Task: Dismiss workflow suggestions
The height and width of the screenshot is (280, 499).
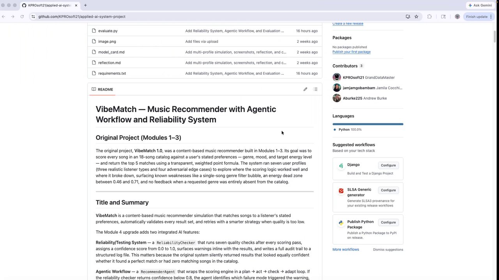Action: click(x=388, y=250)
